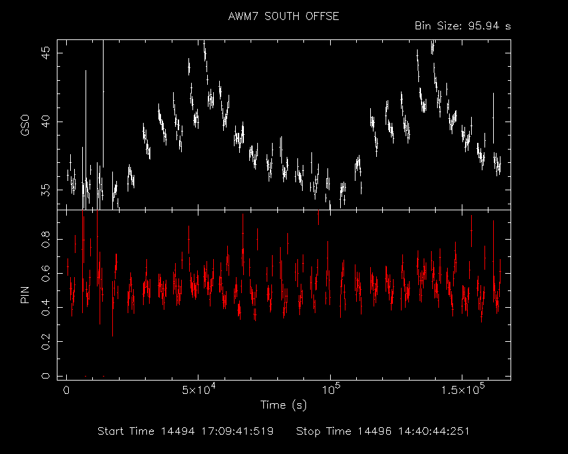Click the PIN axis tick label 0.6
Image resolution: width=568 pixels, height=454 pixels.
click(45, 273)
